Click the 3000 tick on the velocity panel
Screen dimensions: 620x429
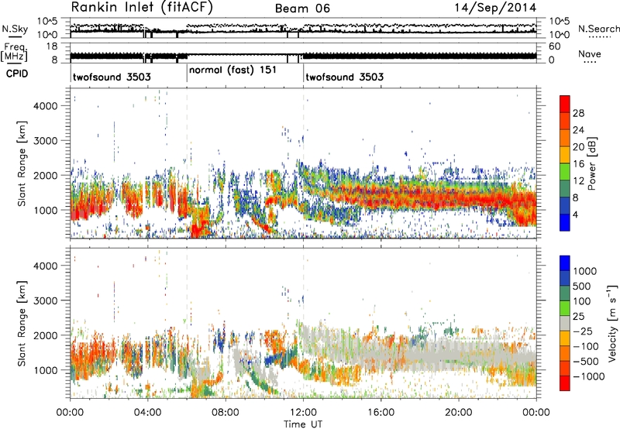(46, 300)
